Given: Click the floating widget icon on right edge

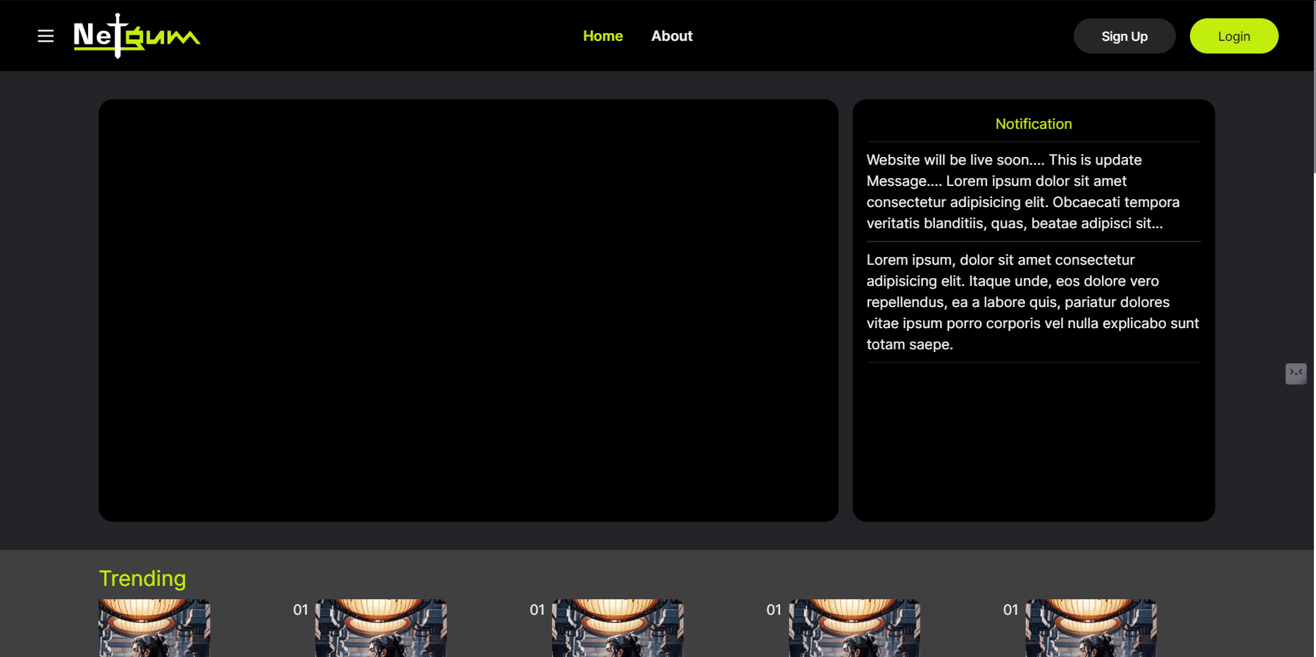Looking at the screenshot, I should point(1296,373).
